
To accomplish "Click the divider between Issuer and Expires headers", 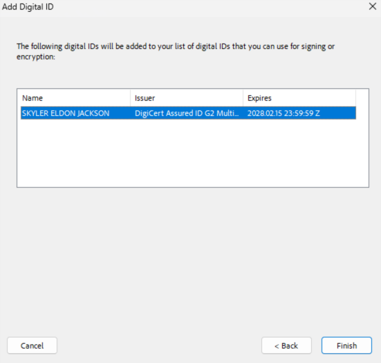I will point(243,98).
